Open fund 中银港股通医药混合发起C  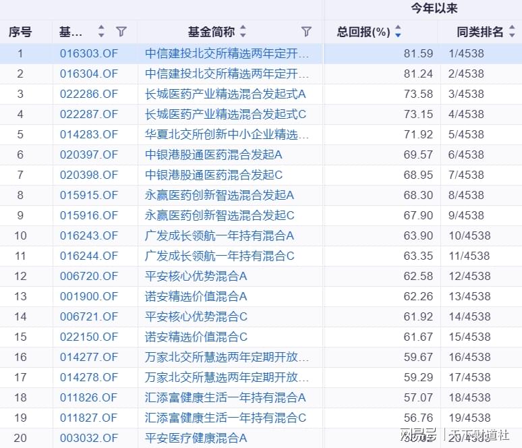coord(213,175)
